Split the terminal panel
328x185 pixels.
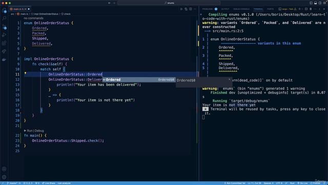point(306,9)
